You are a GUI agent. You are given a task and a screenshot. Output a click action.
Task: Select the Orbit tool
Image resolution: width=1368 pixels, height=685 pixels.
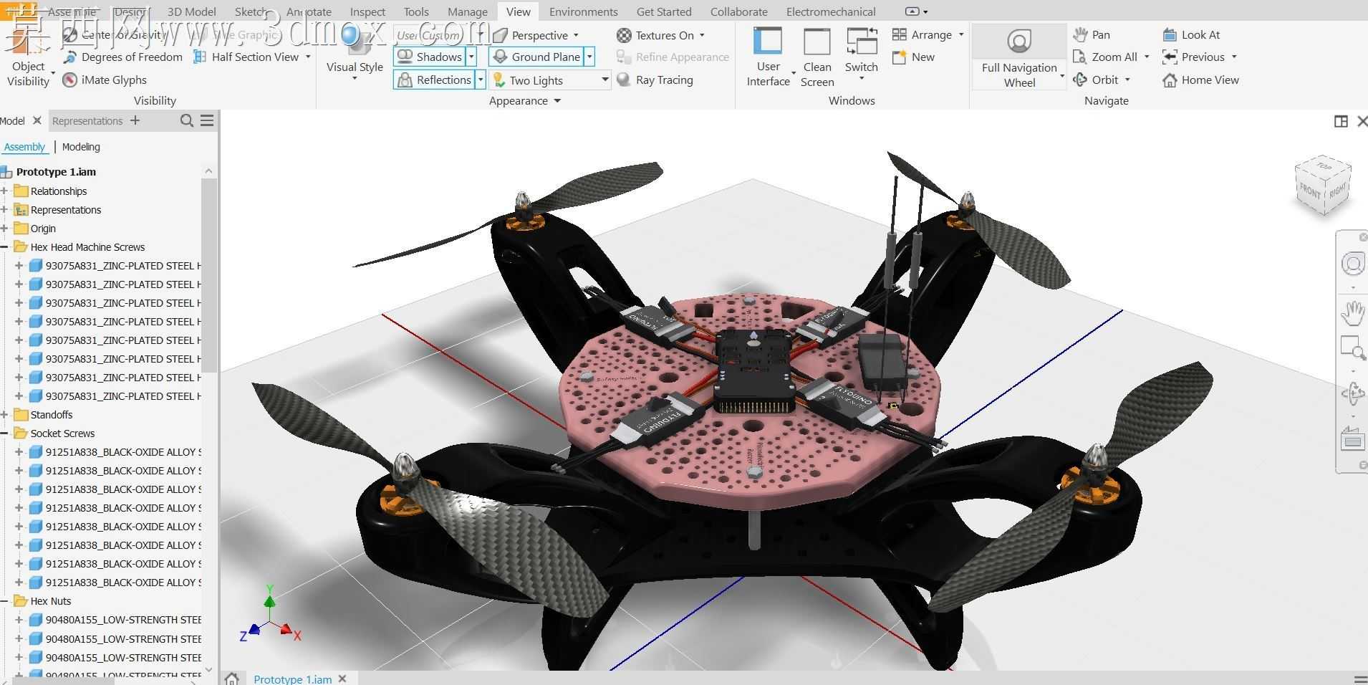(1096, 80)
